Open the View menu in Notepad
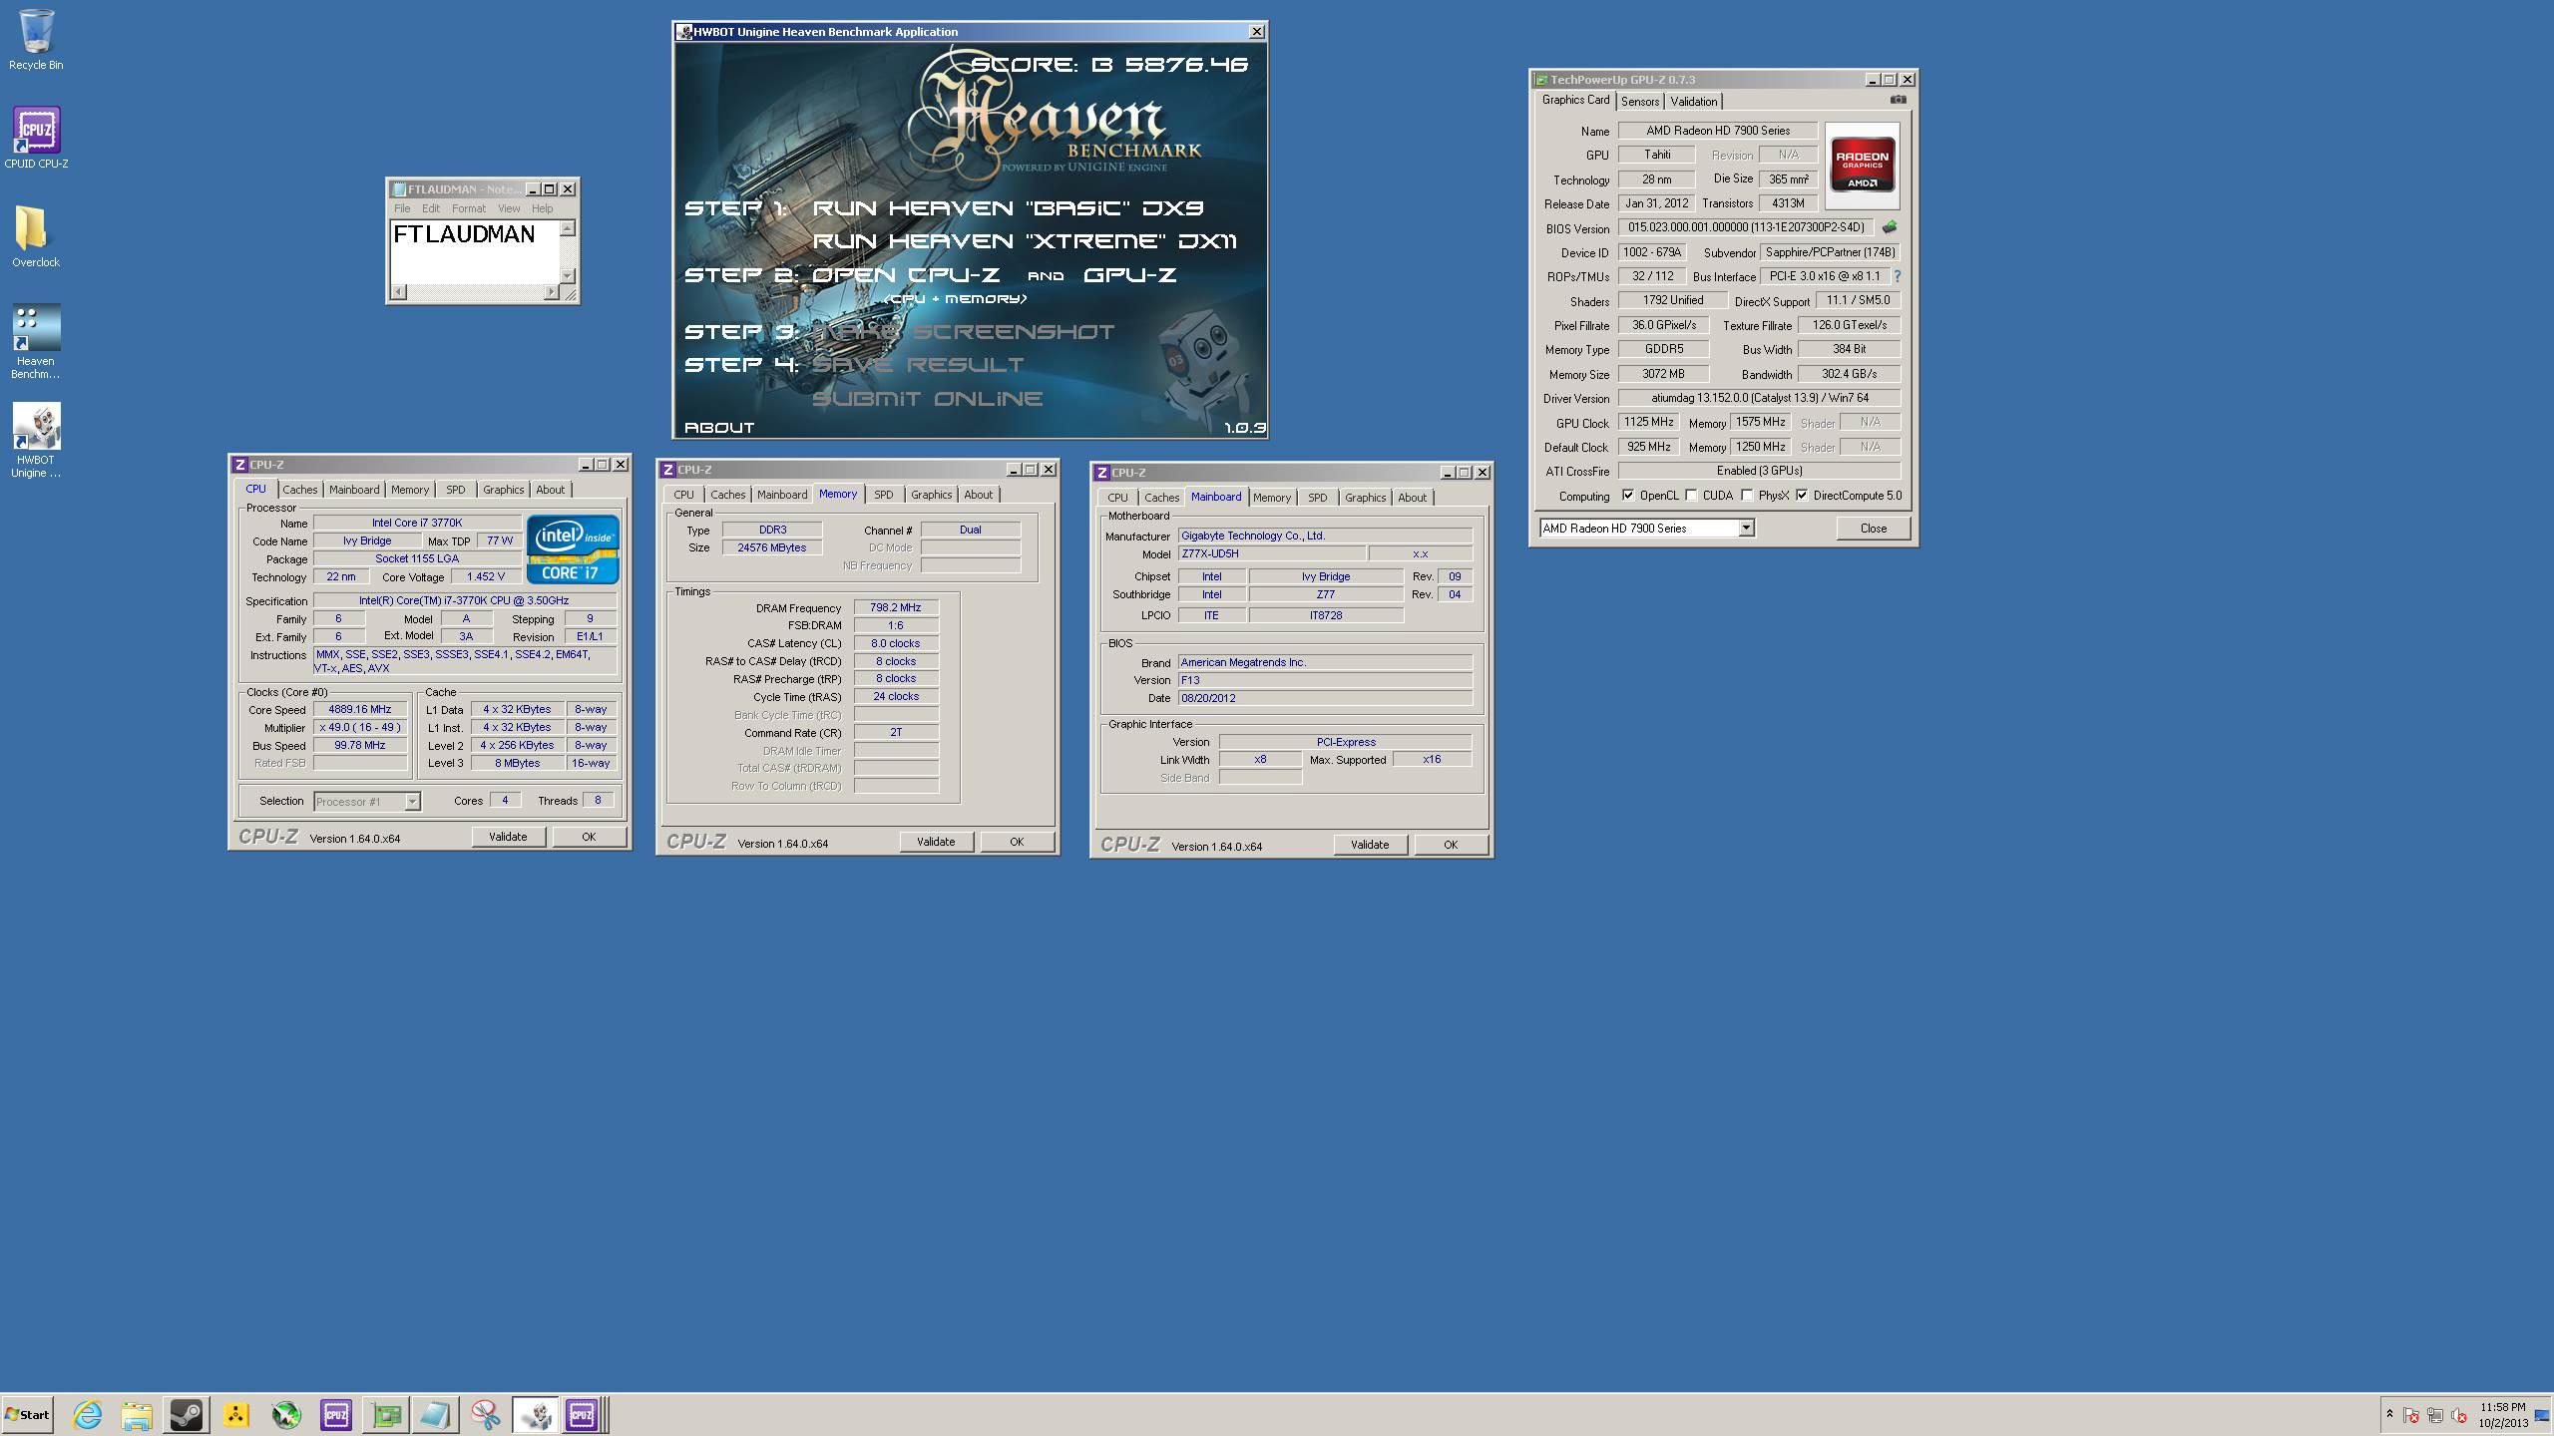Image resolution: width=2554 pixels, height=1436 pixels. 509,208
